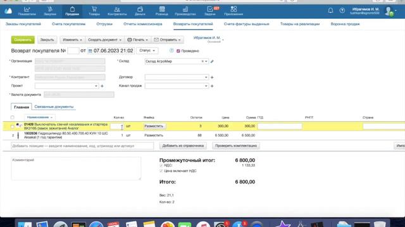Click the user avatar icon
The width and height of the screenshot is (405, 227).
389,11
